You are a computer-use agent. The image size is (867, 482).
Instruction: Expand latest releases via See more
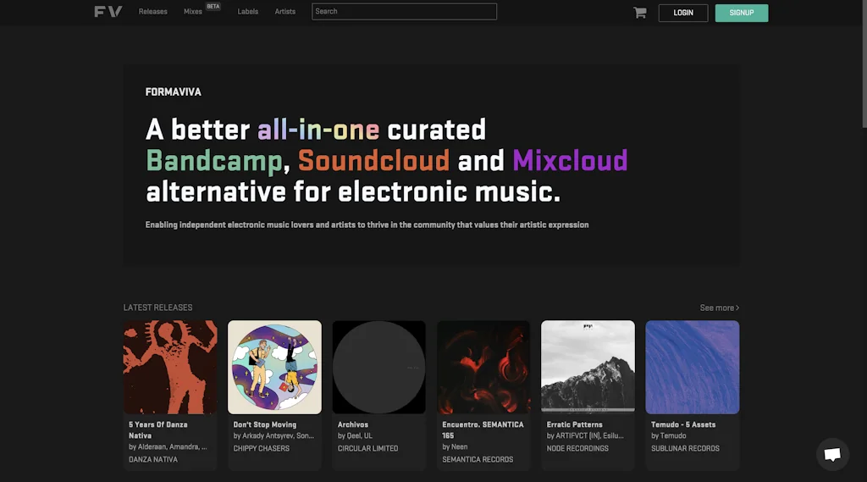click(x=719, y=307)
